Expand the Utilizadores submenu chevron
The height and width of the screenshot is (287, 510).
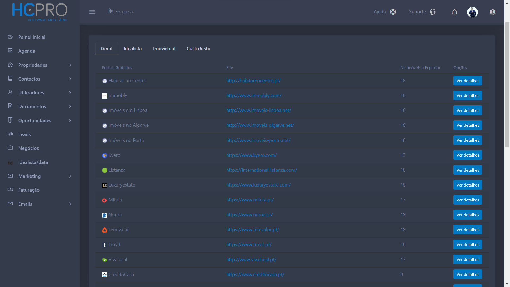coord(70,93)
